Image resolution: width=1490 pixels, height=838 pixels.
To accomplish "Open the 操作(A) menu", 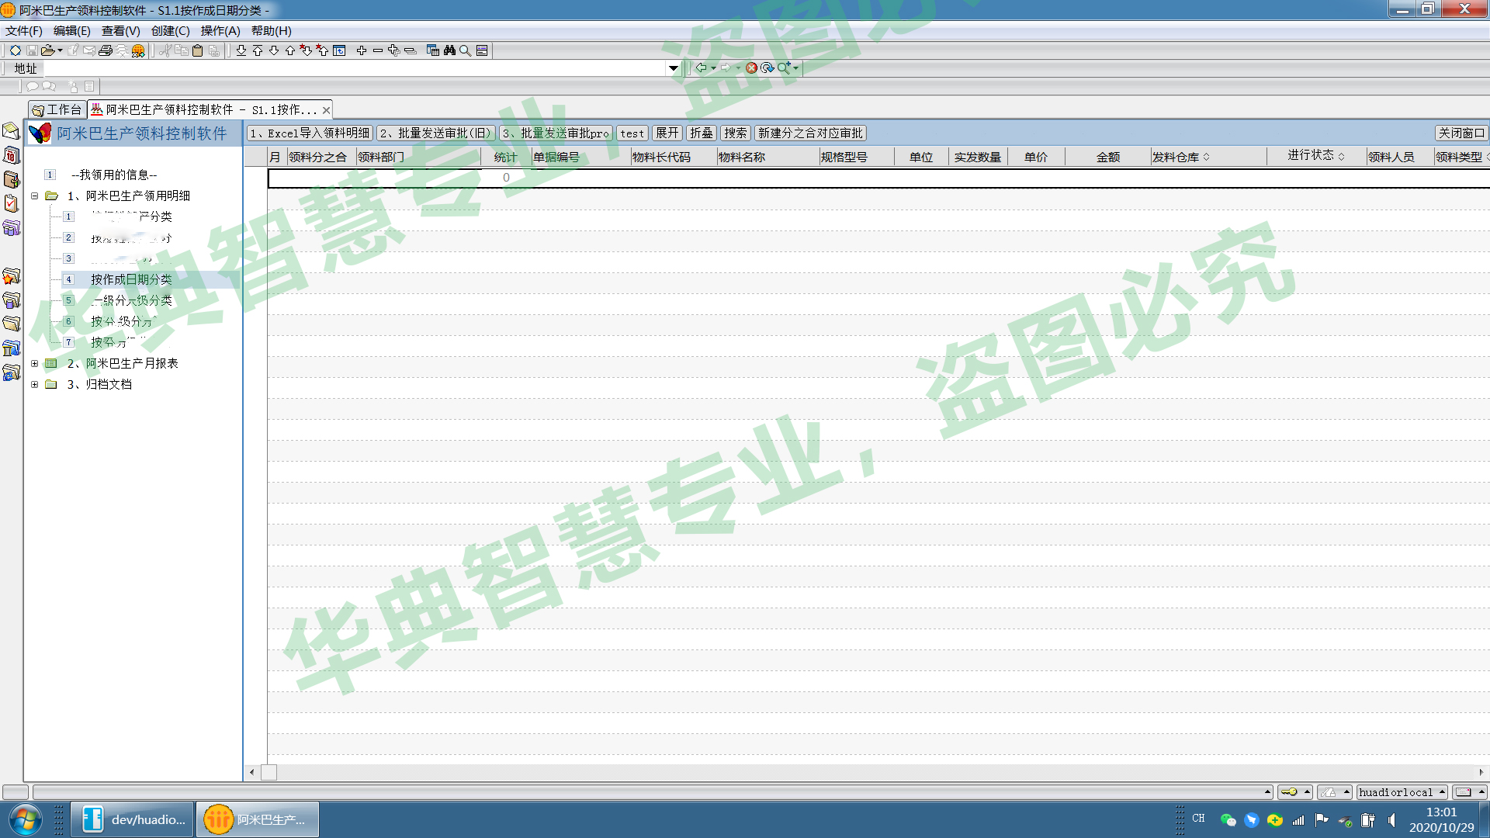I will [220, 31].
